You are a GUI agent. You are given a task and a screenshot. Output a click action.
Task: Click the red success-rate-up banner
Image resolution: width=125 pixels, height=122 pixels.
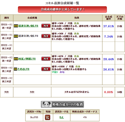pos(63,9)
